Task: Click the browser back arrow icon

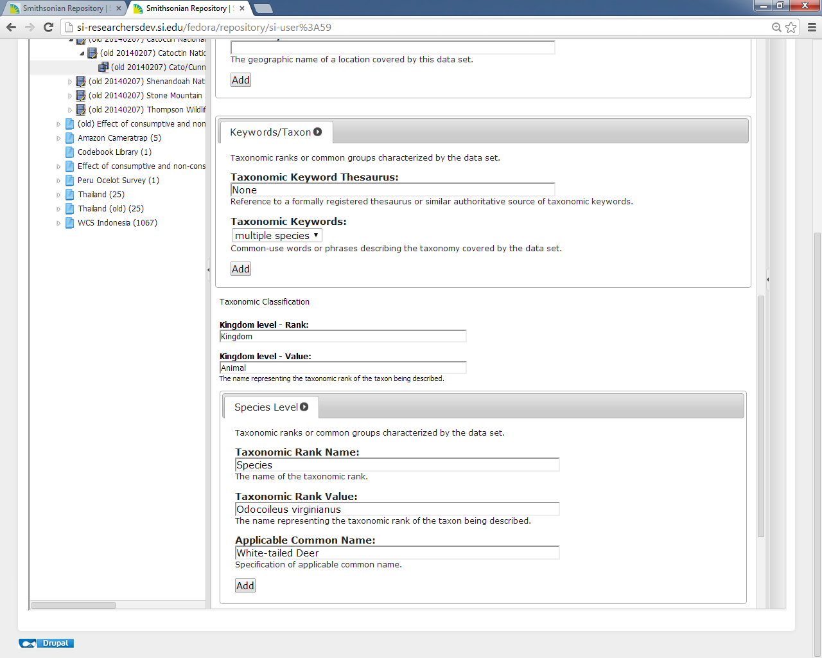Action: coord(11,27)
